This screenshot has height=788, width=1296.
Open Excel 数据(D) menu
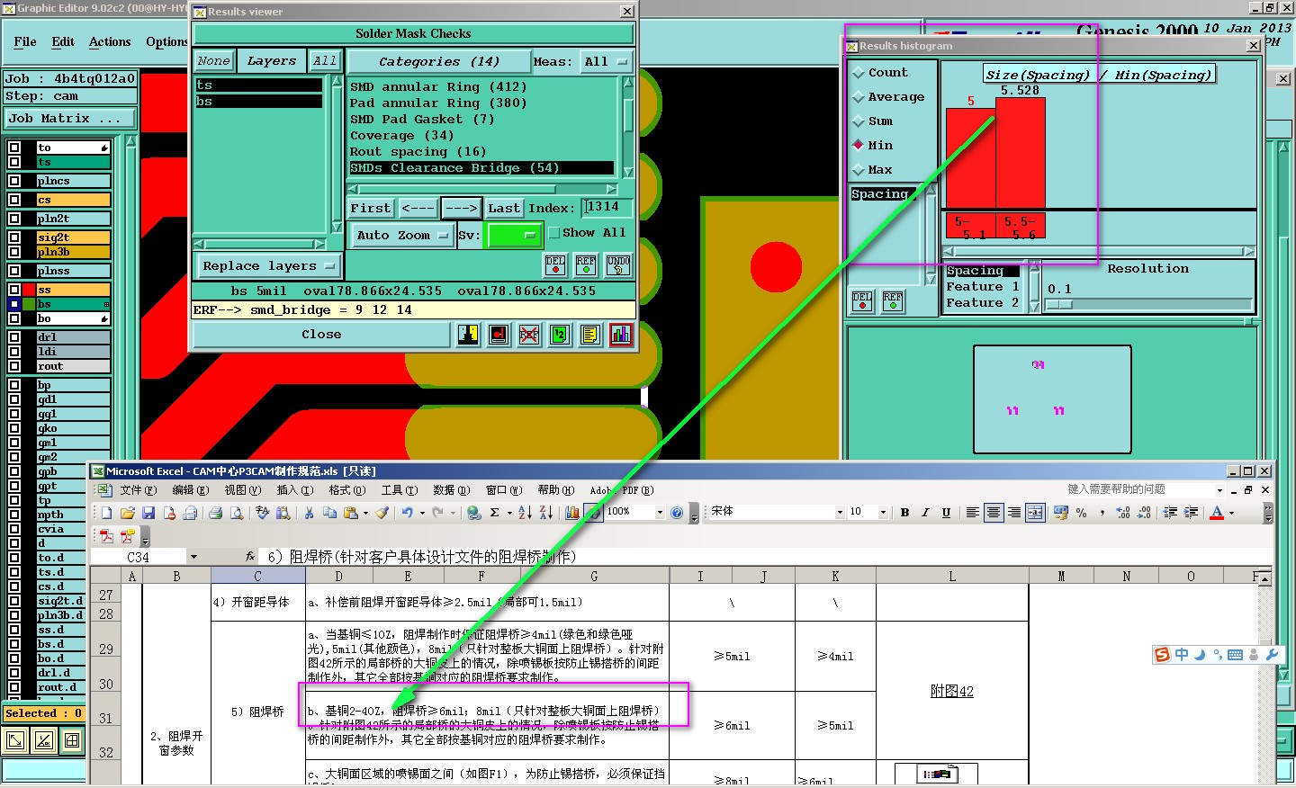(x=451, y=490)
